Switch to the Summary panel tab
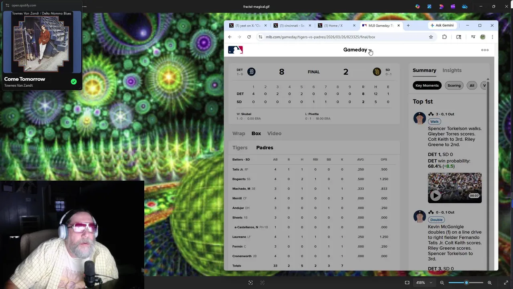This screenshot has width=513, height=289. 424,70
